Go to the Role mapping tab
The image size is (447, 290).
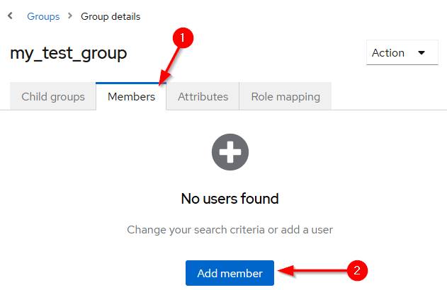pyautogui.click(x=285, y=97)
